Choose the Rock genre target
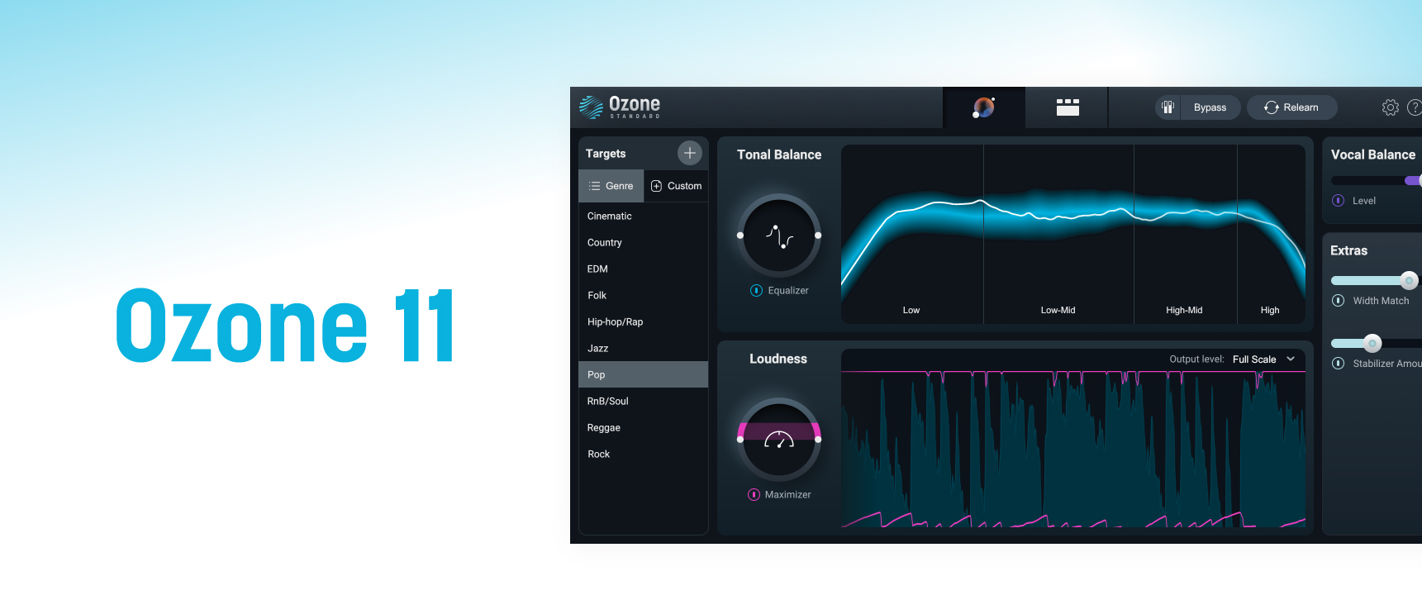 643,454
